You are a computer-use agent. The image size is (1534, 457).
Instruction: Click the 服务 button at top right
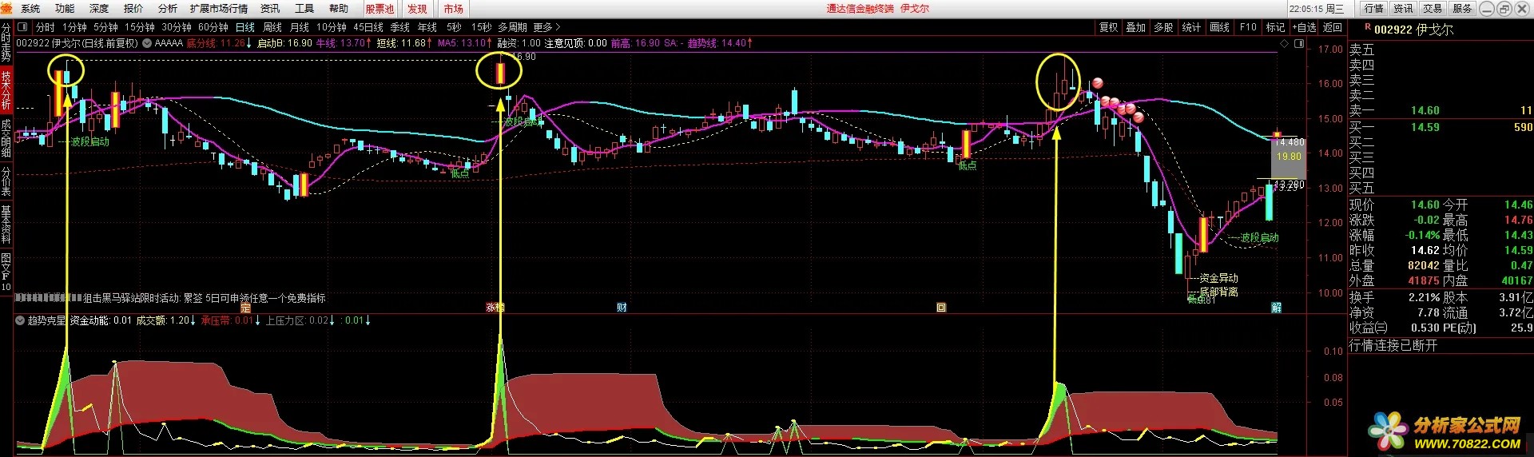(1463, 8)
